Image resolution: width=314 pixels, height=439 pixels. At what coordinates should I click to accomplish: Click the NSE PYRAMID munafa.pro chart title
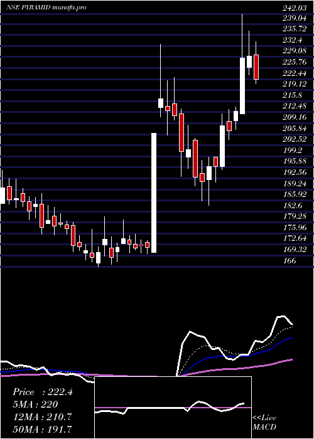[46, 8]
